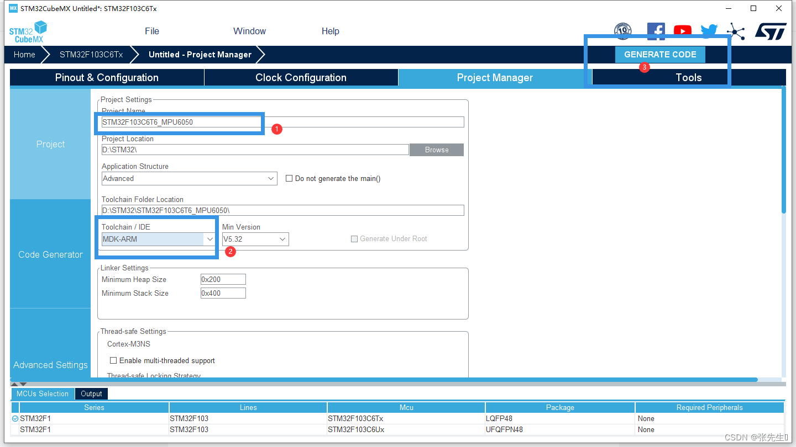Click the Series cell in STM32F103C6Ux row
The image size is (796, 447).
(94, 429)
